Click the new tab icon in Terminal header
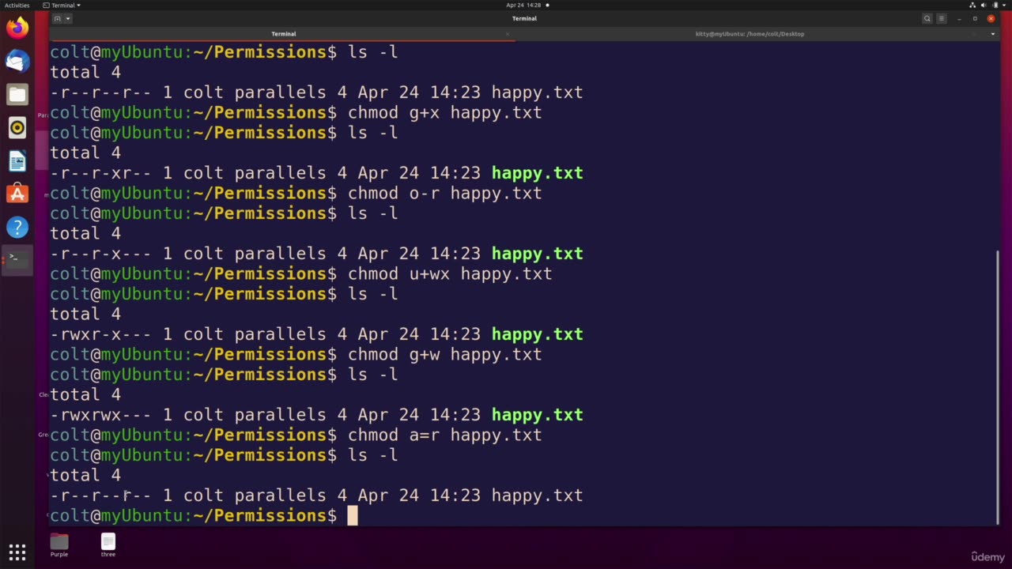Viewport: 1012px width, 569px height. (57, 18)
